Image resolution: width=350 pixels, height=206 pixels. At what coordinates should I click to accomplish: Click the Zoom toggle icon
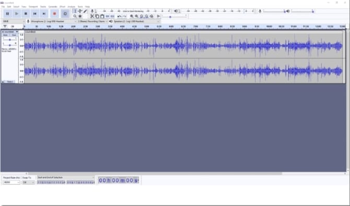click(x=151, y=16)
